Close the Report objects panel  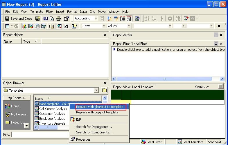105,35
